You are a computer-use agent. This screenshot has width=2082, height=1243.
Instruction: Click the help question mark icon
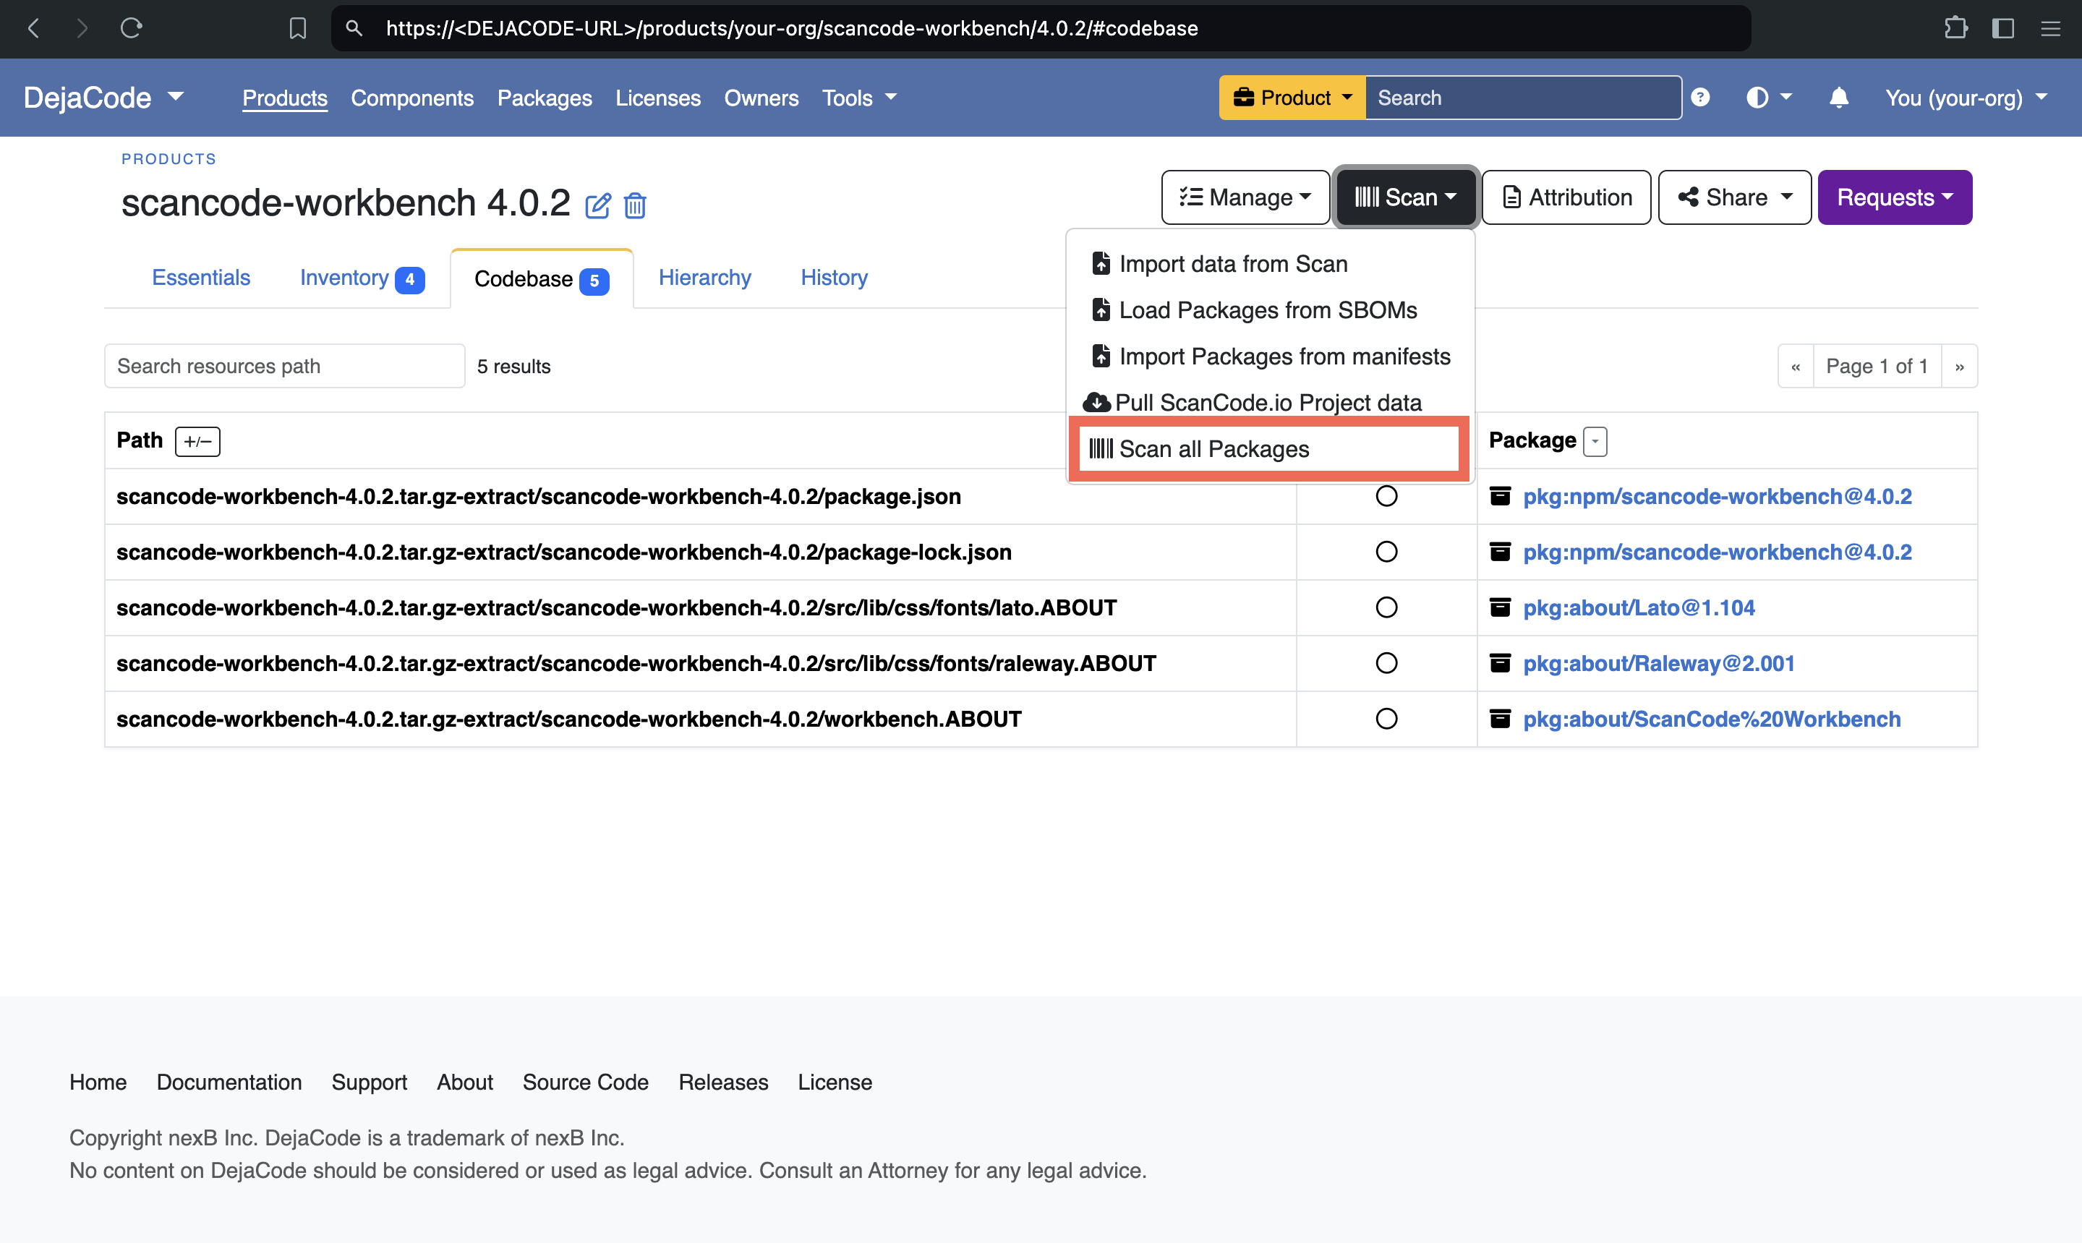coord(1700,97)
